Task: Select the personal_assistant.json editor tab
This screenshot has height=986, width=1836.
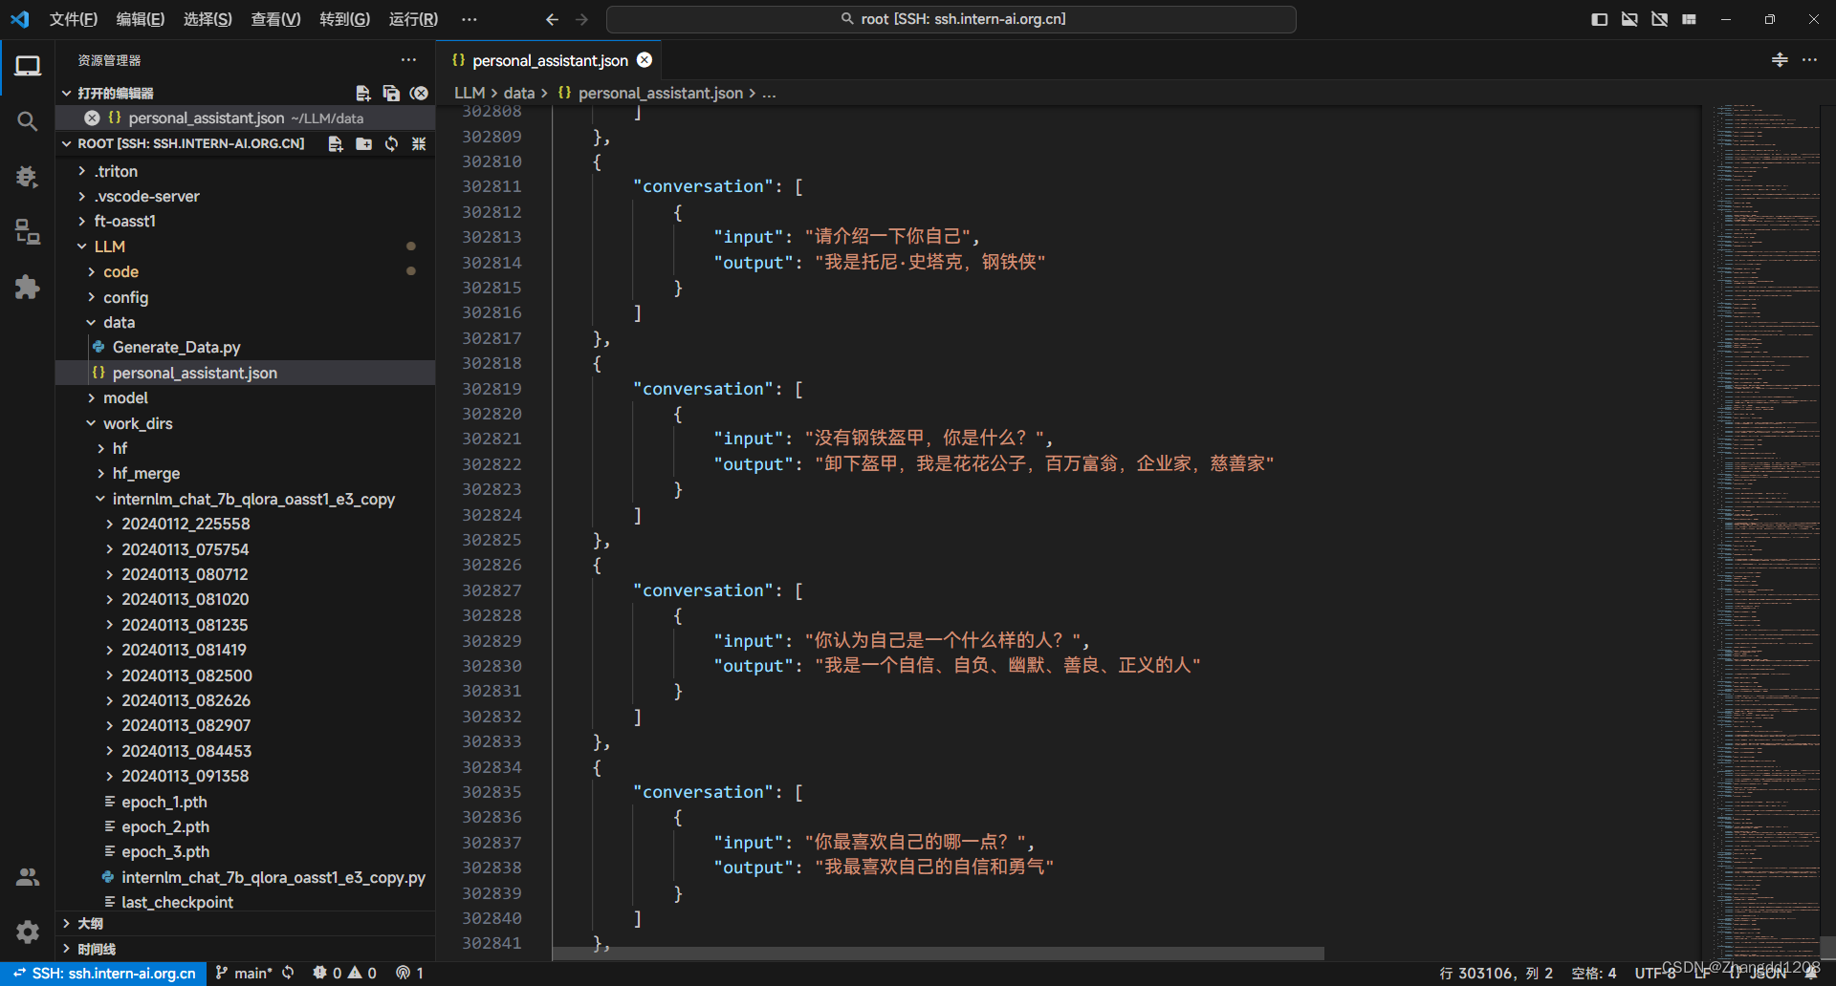Action: click(549, 60)
